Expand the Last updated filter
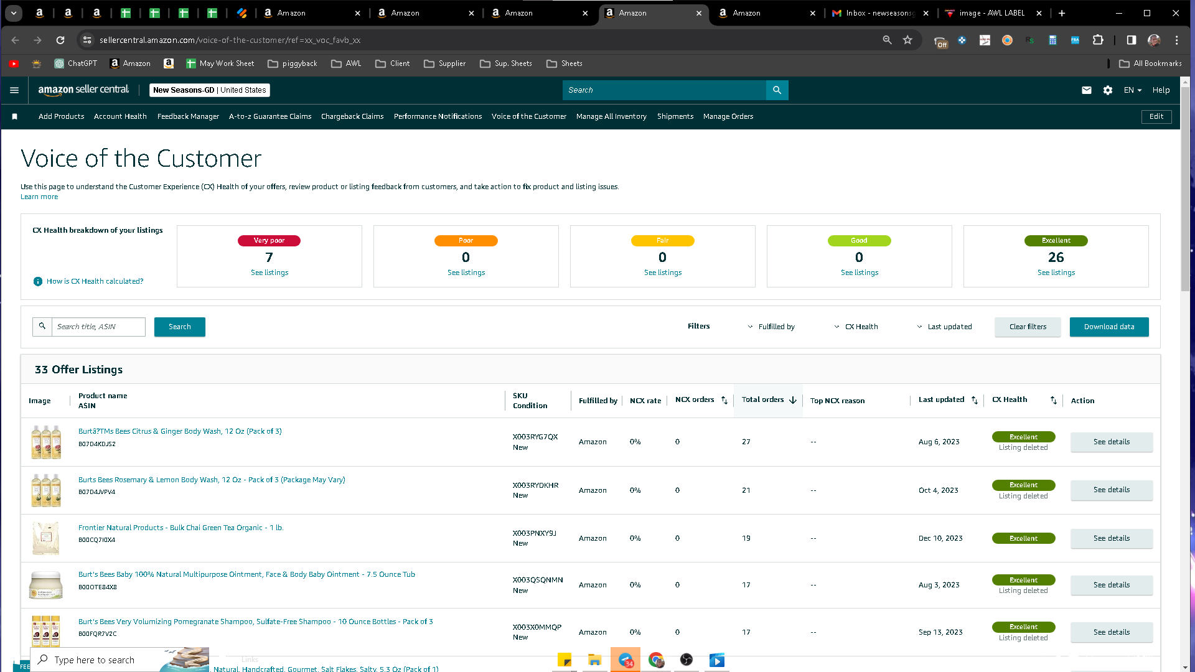 pos(944,327)
